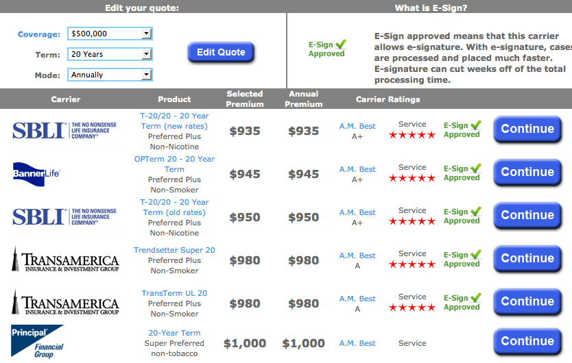Open the Coverage amount dropdown
The image size is (572, 363).
[x=110, y=34]
